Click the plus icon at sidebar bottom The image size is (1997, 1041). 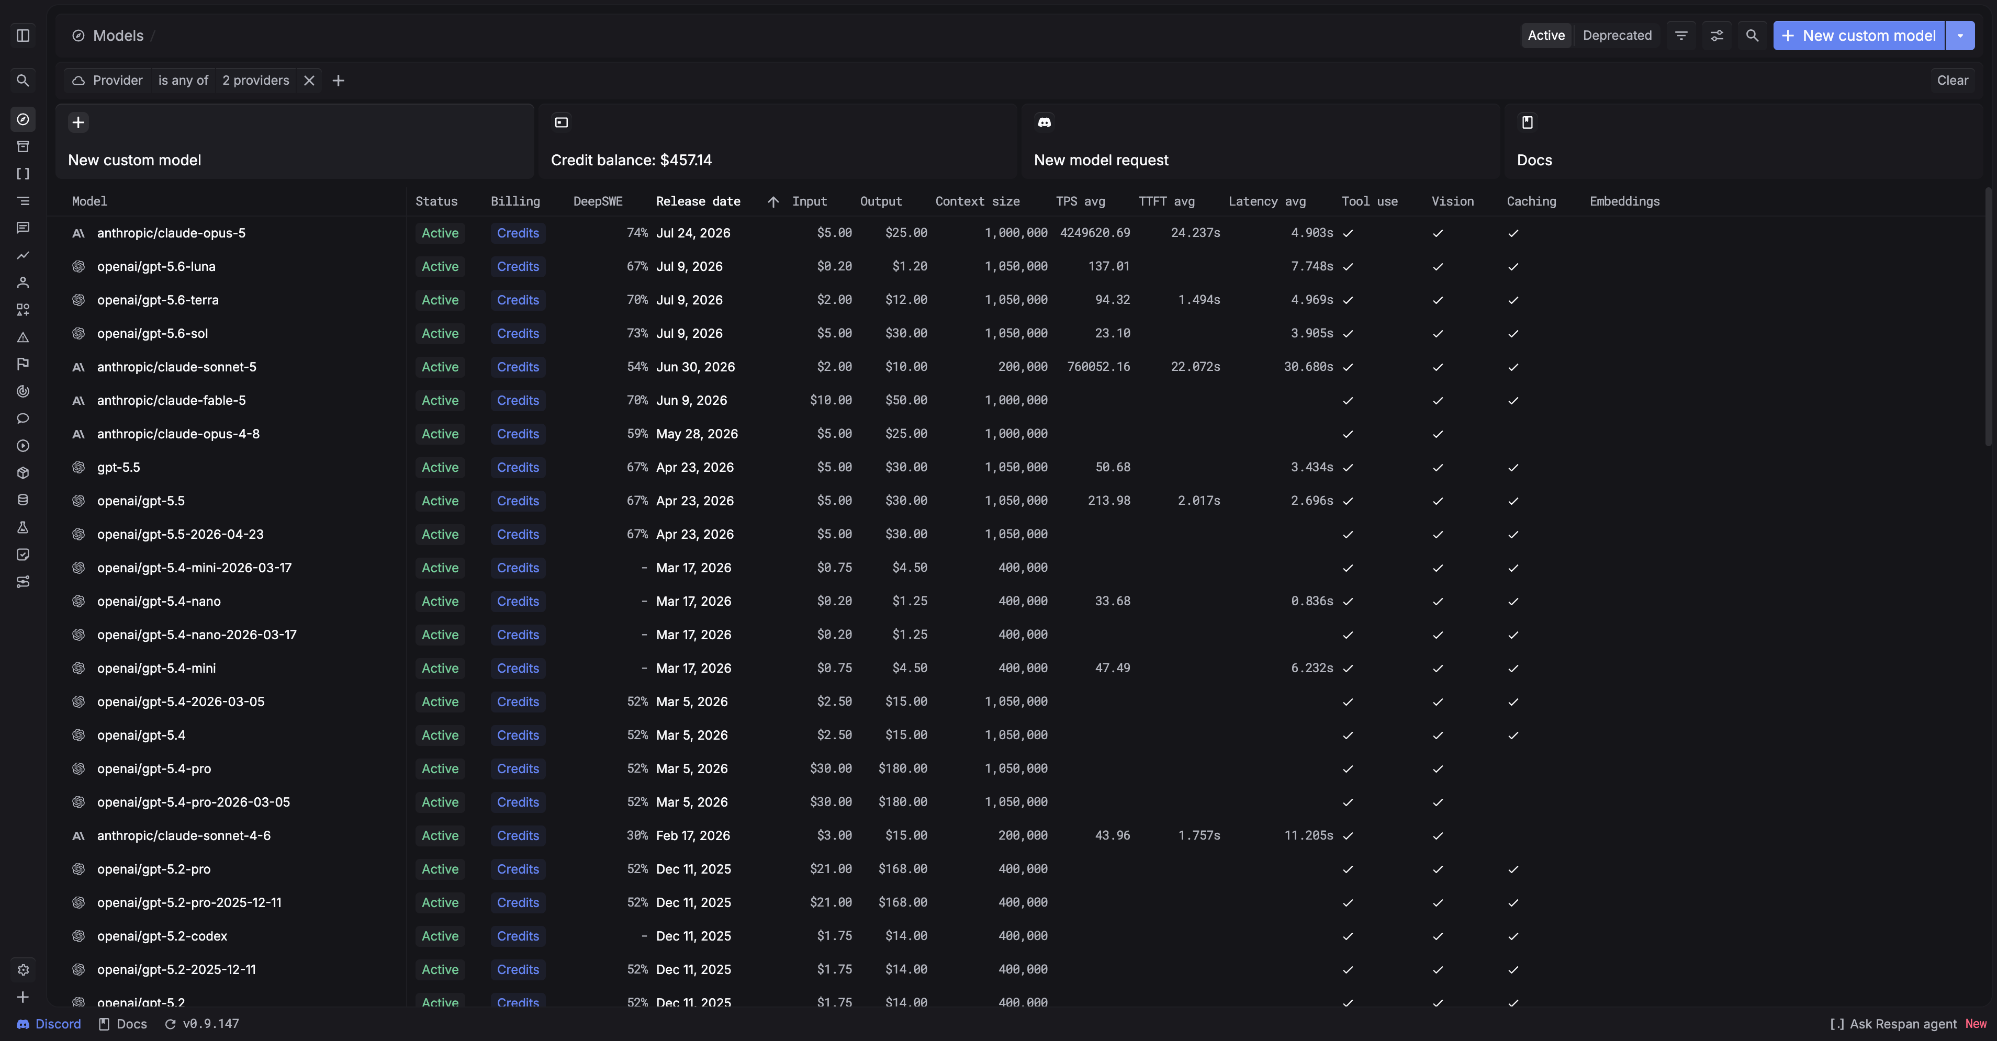23,997
